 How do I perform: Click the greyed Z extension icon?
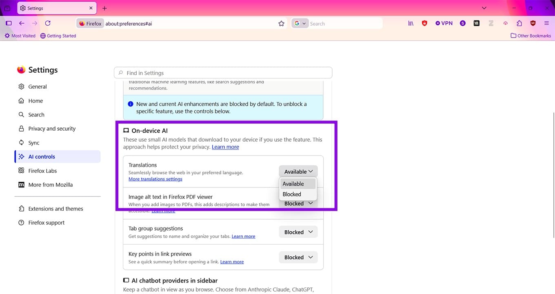(491, 23)
